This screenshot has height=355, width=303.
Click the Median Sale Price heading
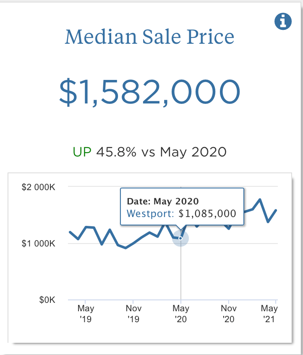(x=150, y=37)
